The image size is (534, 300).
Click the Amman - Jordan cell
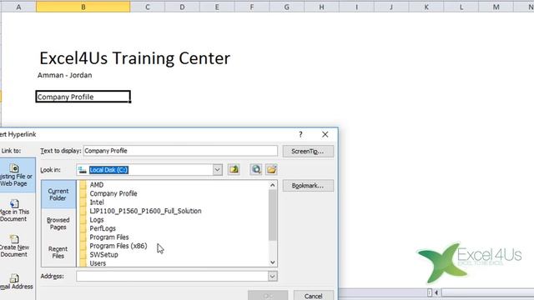tap(65, 75)
